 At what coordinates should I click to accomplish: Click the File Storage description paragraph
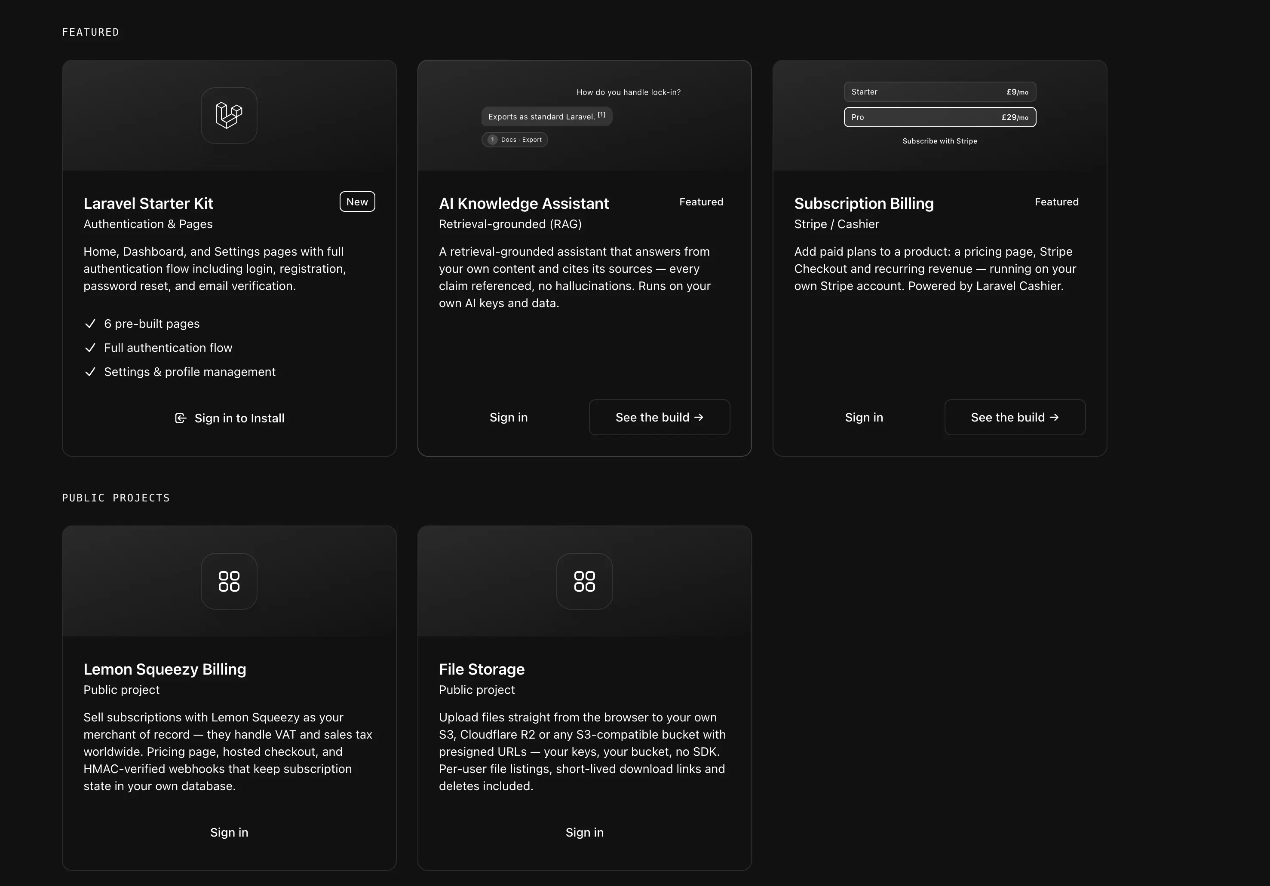[583, 752]
